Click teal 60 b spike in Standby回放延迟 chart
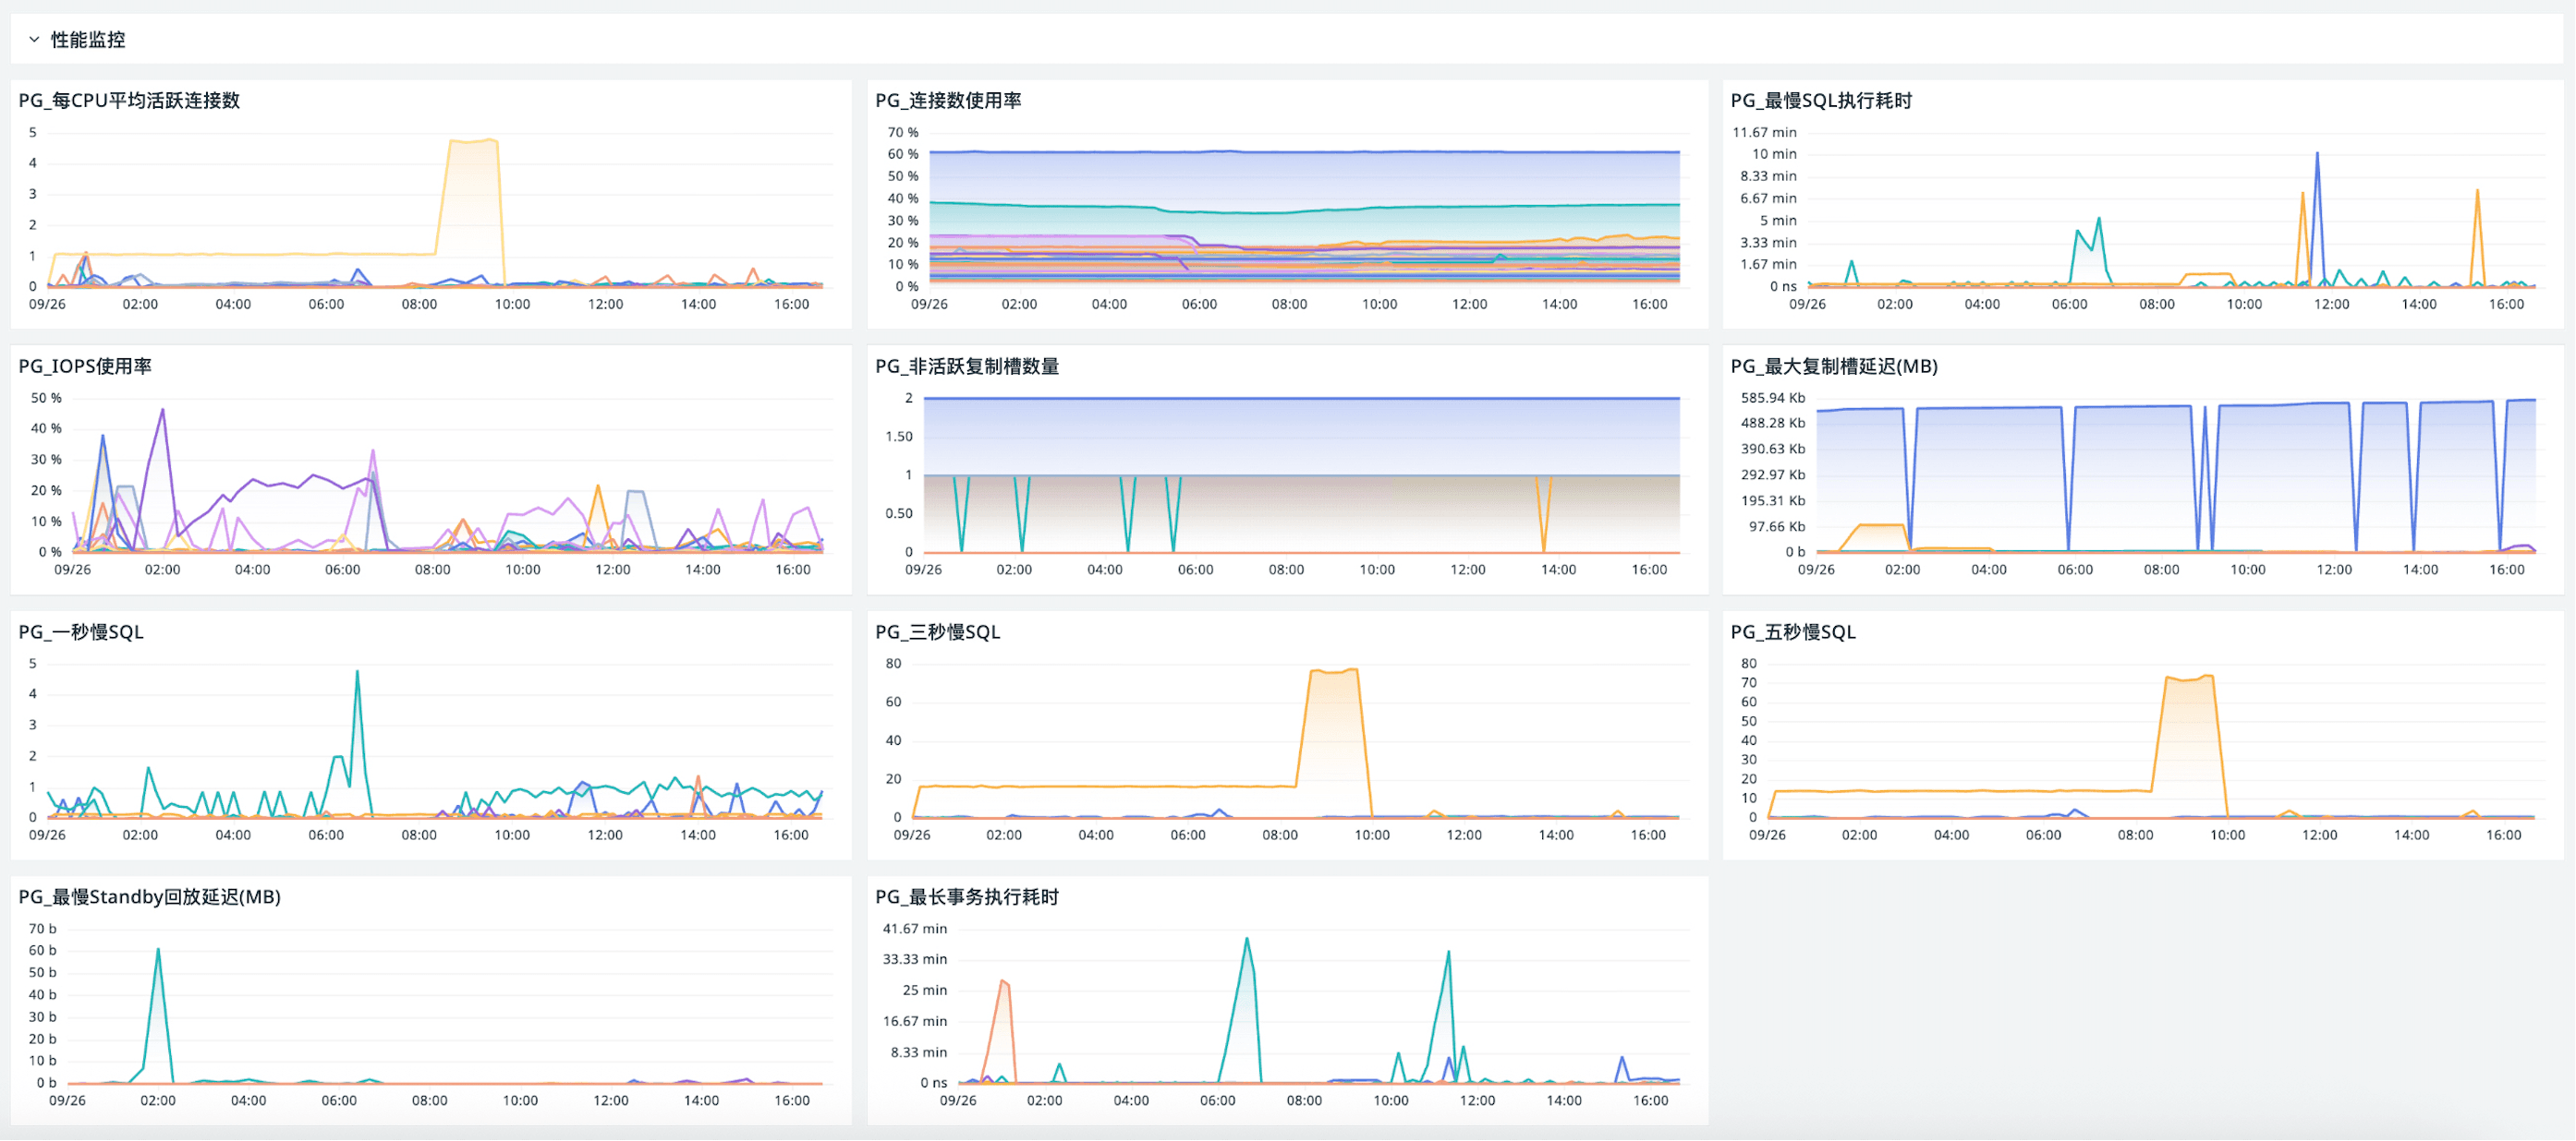The height and width of the screenshot is (1141, 2576). (x=158, y=950)
